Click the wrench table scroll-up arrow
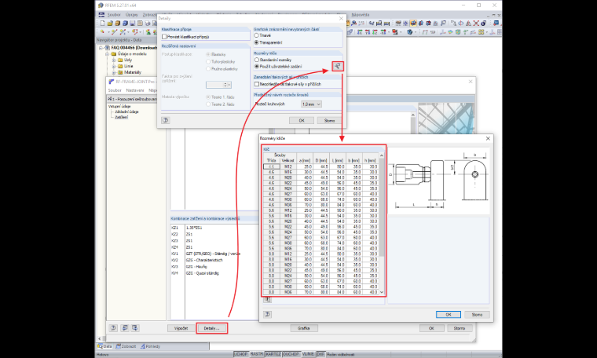Image resolution: width=597 pixels, height=358 pixels. coord(382,155)
